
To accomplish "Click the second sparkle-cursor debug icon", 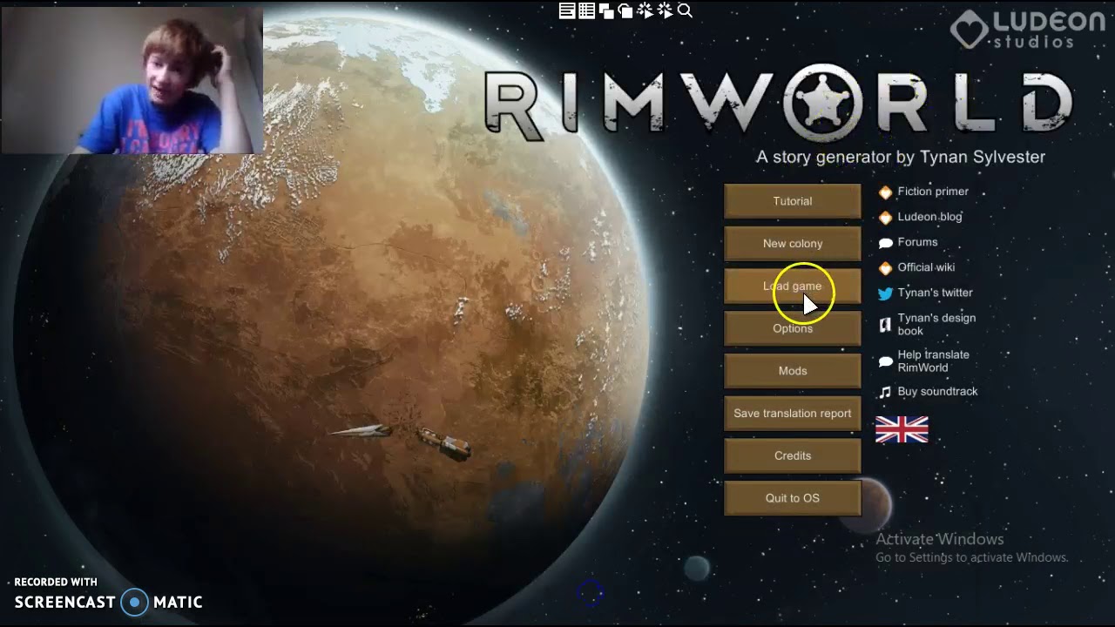I will pyautogui.click(x=665, y=10).
